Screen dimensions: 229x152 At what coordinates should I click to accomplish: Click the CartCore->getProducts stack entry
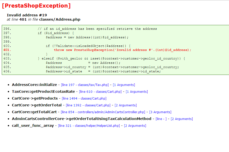[35, 98]
